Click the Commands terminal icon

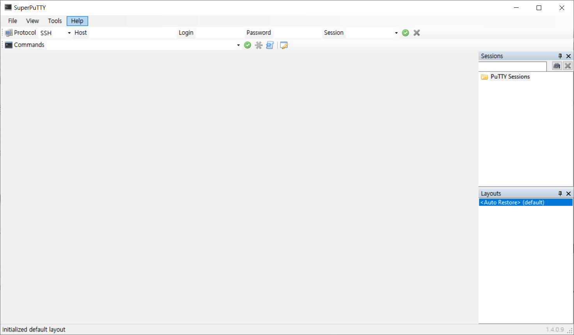click(9, 45)
